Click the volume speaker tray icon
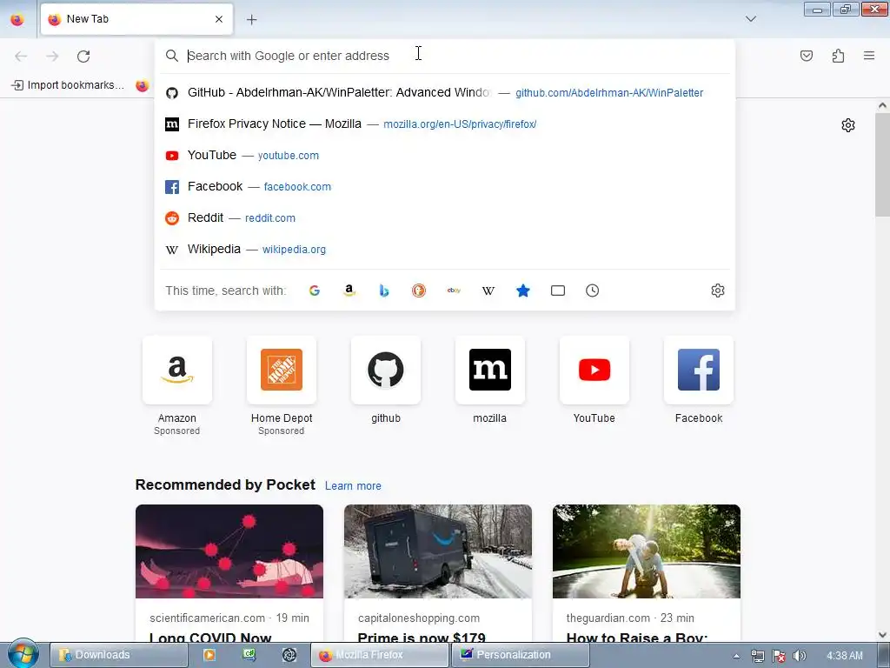890x668 pixels. (800, 656)
